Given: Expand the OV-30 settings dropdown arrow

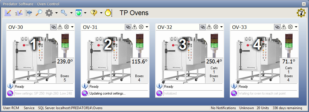Looking at the screenshot, I should [x=72, y=27].
